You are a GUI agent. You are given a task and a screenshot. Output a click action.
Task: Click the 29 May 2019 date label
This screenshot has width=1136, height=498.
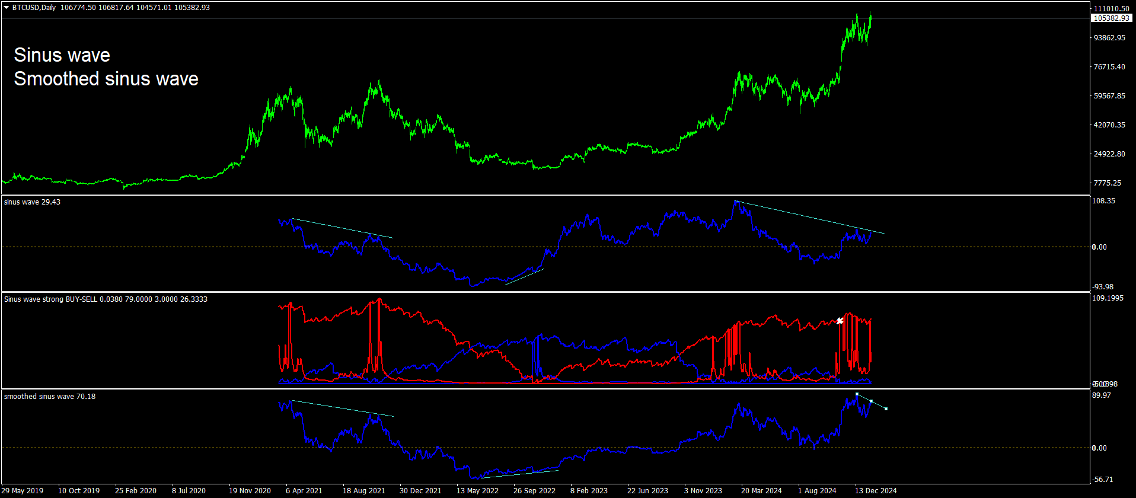click(x=23, y=491)
